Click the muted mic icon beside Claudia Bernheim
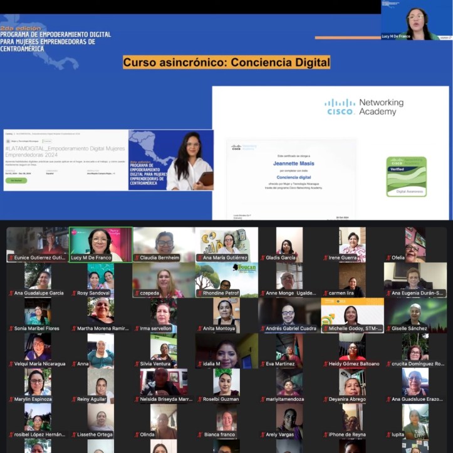The image size is (453, 453). coord(137,258)
